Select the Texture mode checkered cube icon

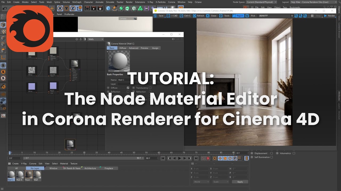click(x=3, y=31)
